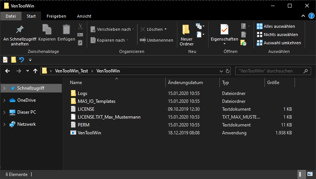Open the Datei menu tab

(11, 16)
